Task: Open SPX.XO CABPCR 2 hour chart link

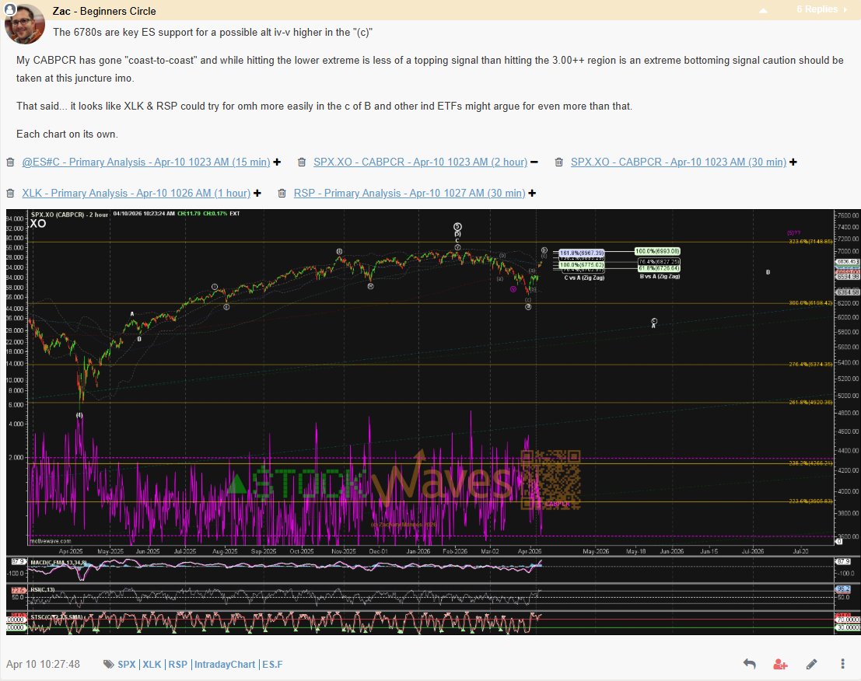Action: click(x=420, y=162)
